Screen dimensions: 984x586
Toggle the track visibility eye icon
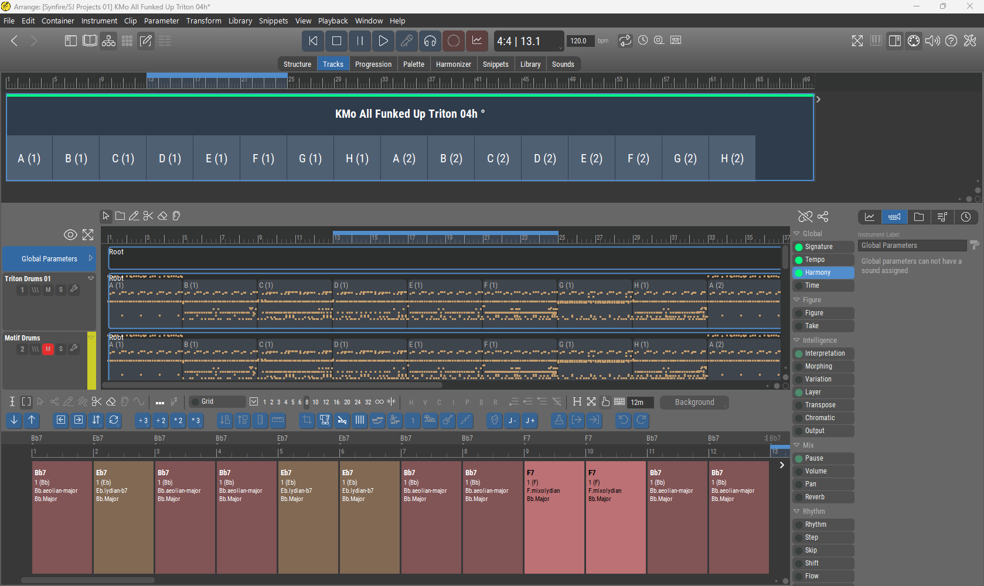point(70,235)
